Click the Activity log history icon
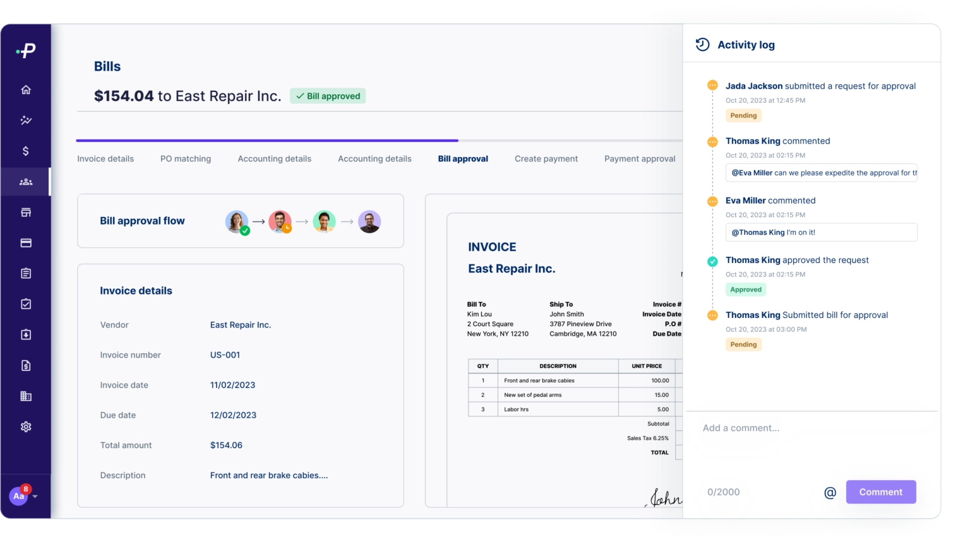 (x=702, y=44)
